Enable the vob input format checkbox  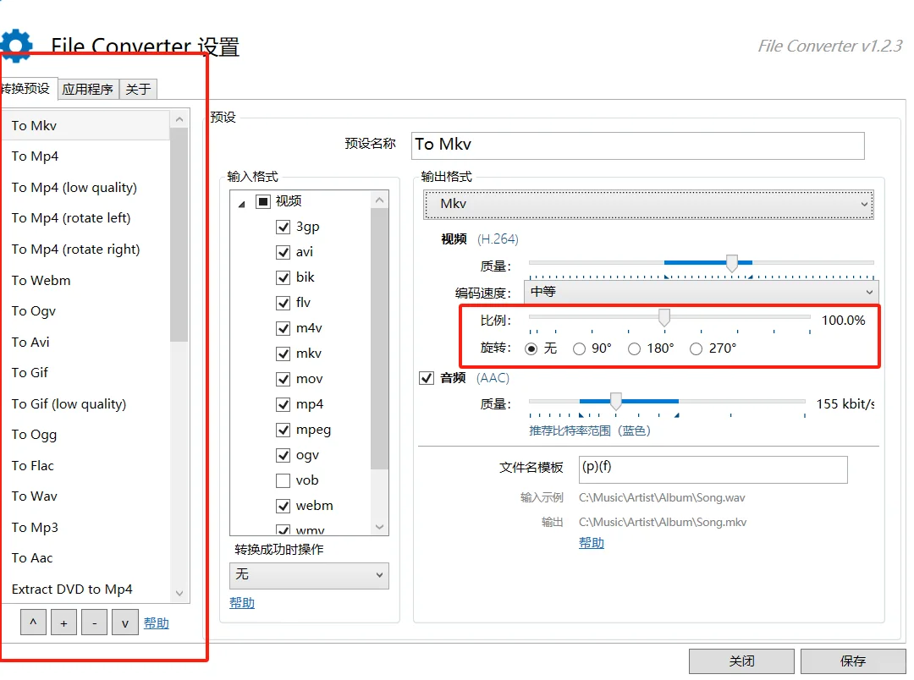click(284, 480)
